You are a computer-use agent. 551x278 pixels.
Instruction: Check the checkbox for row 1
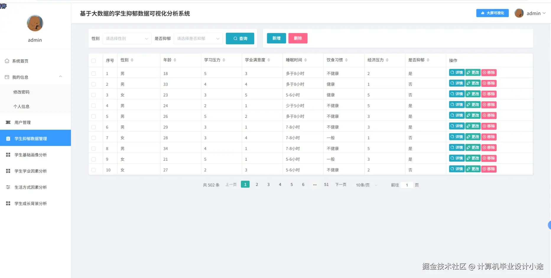[x=94, y=73]
